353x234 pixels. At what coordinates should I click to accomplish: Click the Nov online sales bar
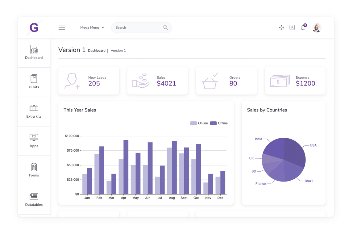[206, 188]
